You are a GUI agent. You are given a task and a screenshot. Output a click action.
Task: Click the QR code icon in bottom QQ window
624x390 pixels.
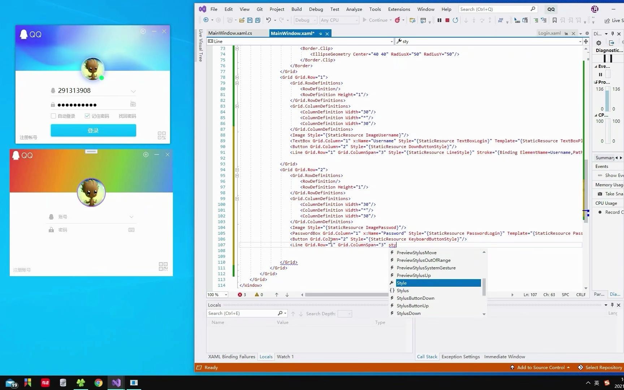pyautogui.click(x=163, y=266)
